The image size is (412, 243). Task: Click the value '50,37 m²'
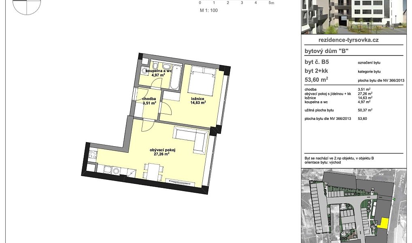(x=365, y=110)
